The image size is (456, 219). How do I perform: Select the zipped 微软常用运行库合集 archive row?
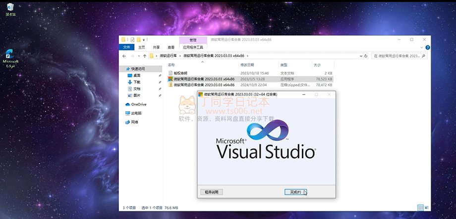coord(250,85)
